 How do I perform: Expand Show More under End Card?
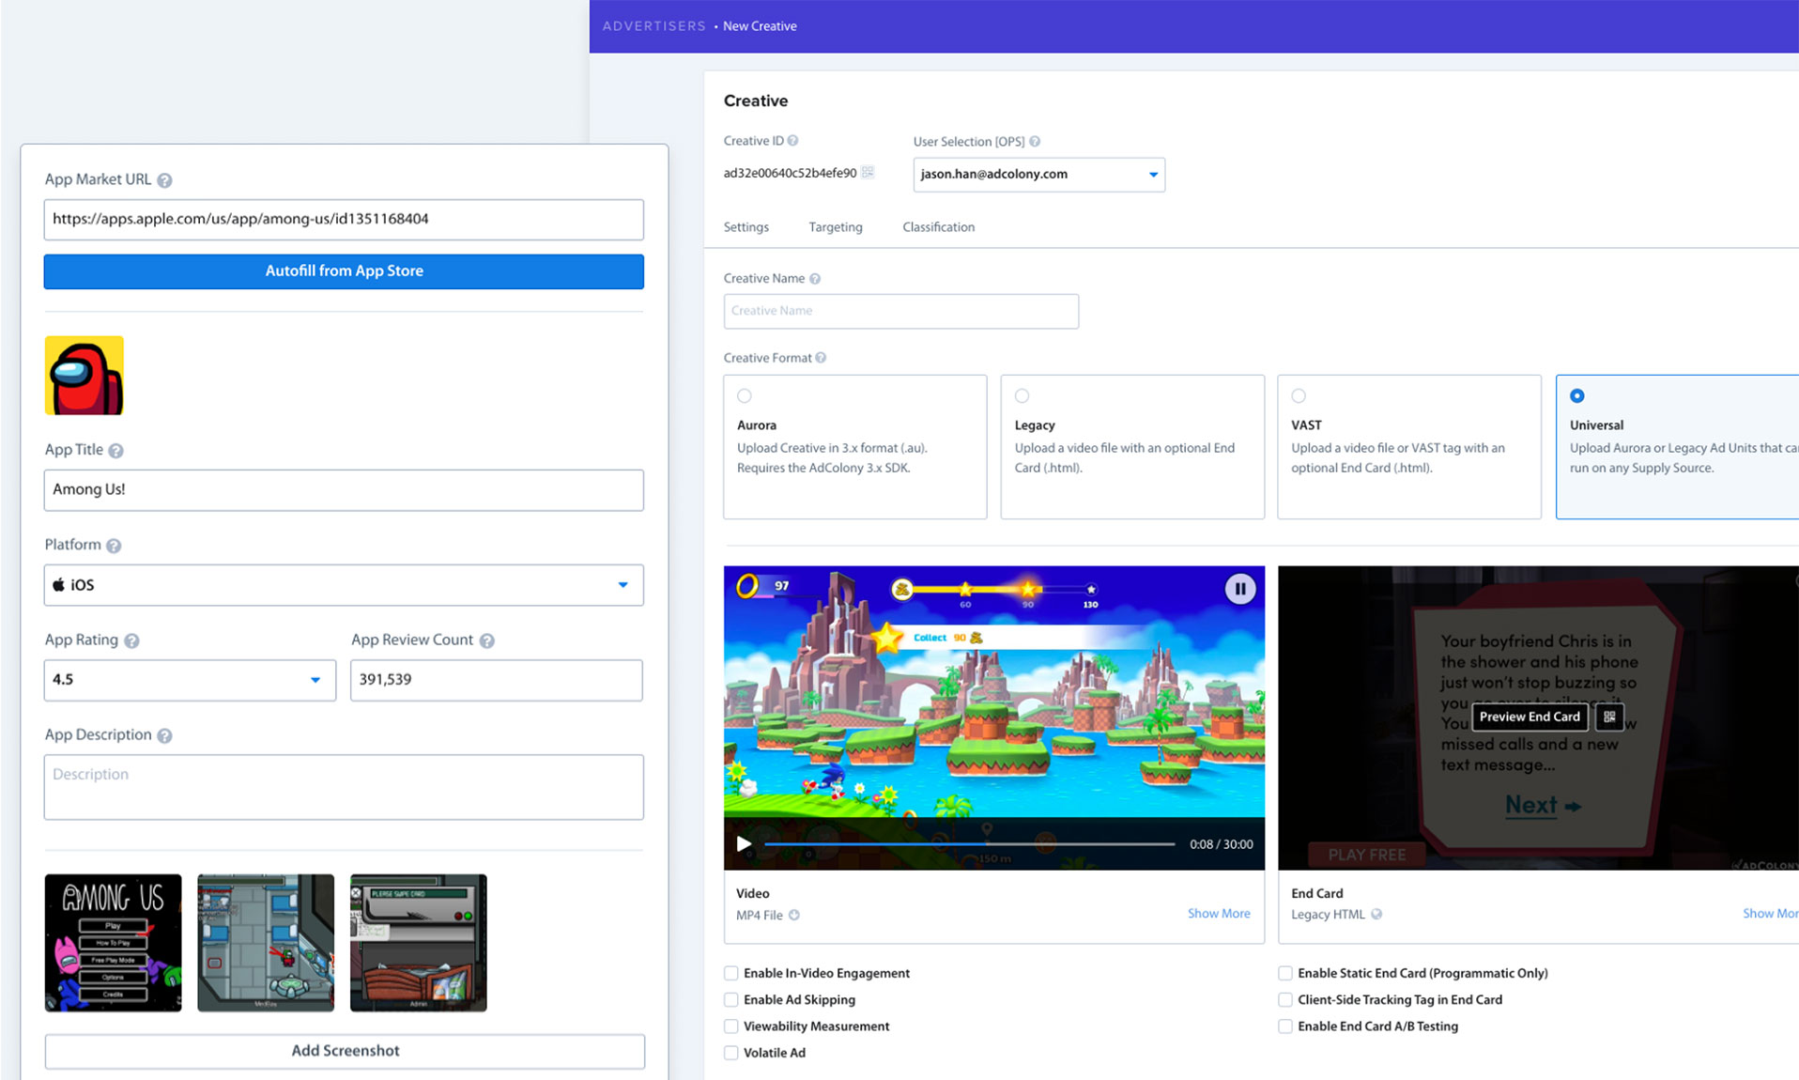coord(1769,914)
